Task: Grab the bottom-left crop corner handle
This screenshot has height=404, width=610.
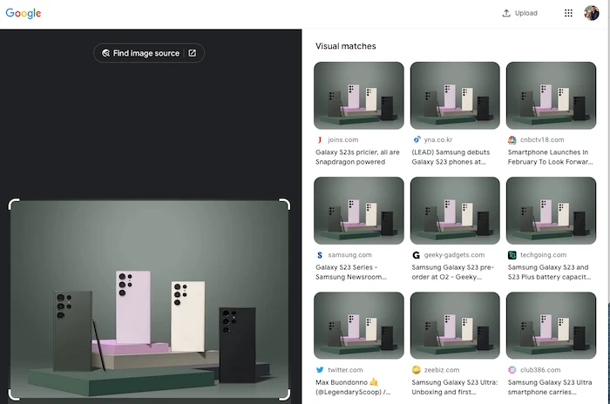Action: pyautogui.click(x=13, y=394)
